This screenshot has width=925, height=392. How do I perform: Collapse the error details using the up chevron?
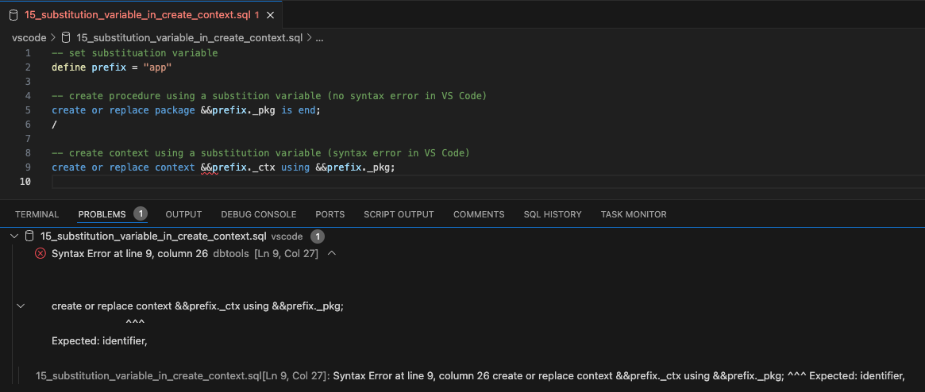(332, 253)
